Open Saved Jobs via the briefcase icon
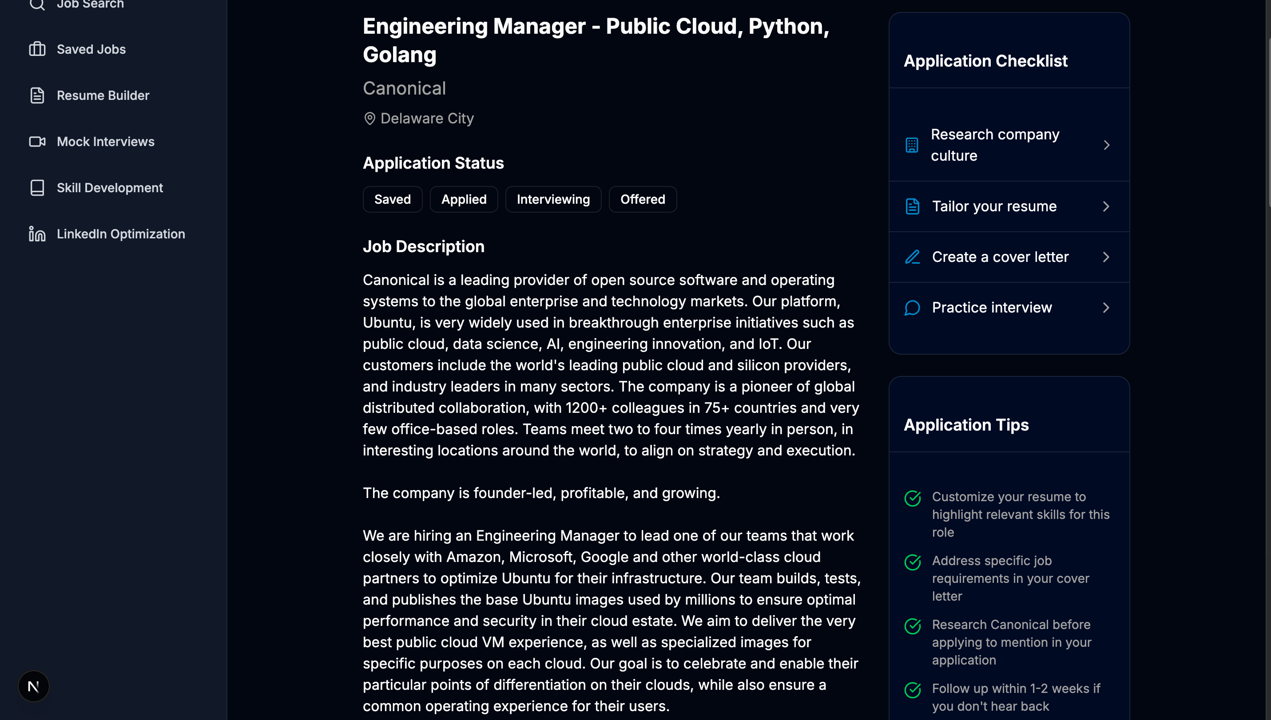The height and width of the screenshot is (720, 1271). pyautogui.click(x=37, y=49)
